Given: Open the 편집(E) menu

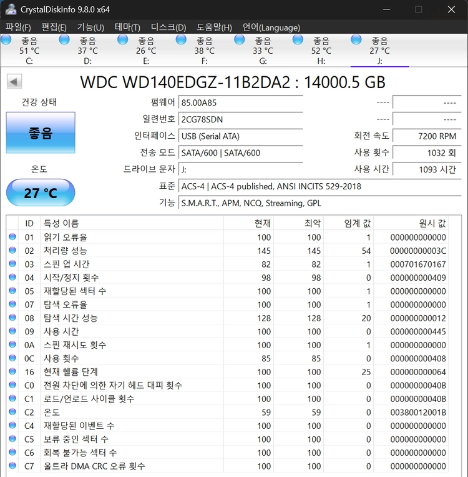Looking at the screenshot, I should point(54,28).
